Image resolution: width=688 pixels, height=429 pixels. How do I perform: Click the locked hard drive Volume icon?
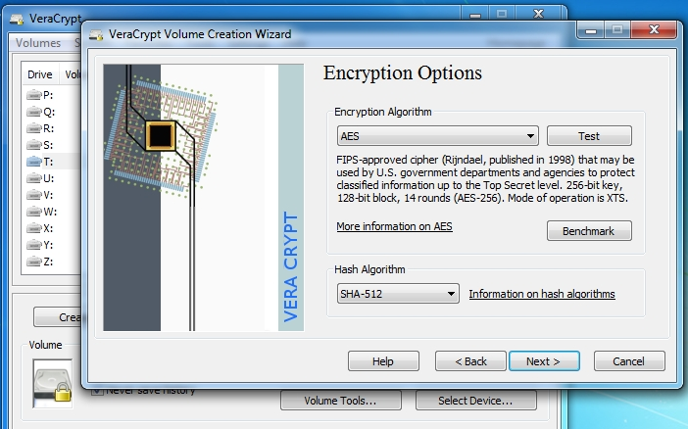(52, 383)
